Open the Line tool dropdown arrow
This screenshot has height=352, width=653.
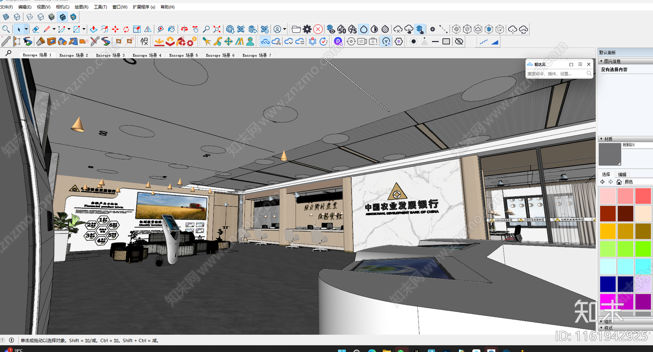[x=54, y=29]
